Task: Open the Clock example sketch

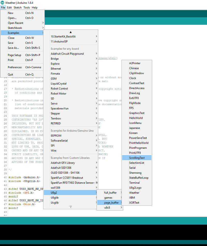Action: coord(137,78)
